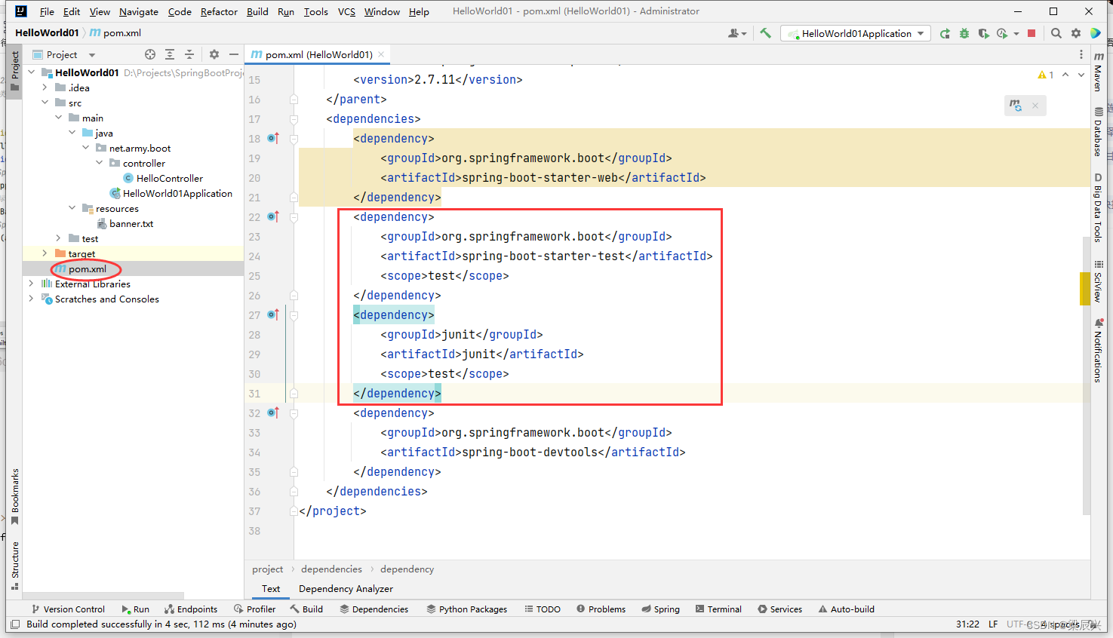Open editor tabs more options (three dots)

pyautogui.click(x=1081, y=54)
